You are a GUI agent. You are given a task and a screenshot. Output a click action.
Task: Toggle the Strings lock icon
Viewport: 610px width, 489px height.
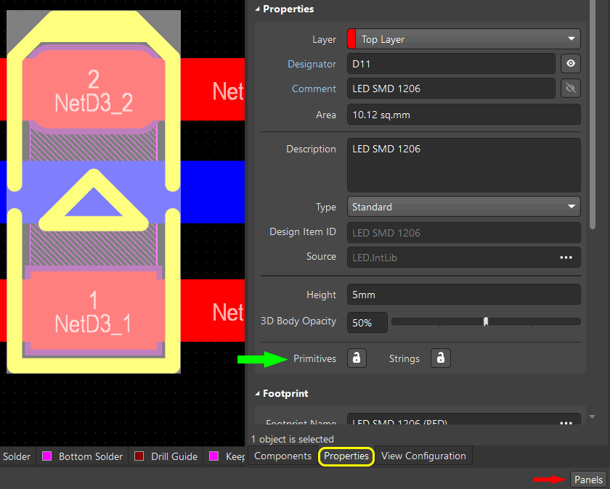440,358
